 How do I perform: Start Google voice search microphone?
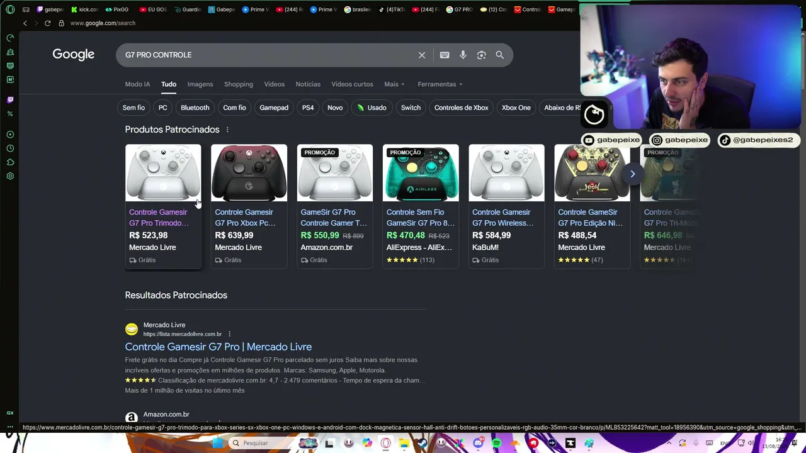coord(463,55)
